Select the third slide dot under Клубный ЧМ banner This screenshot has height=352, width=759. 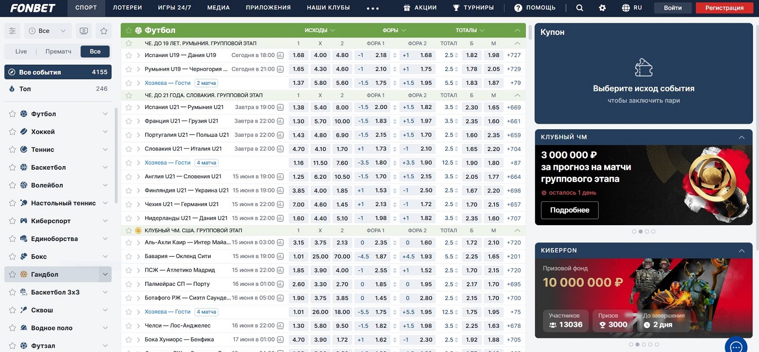(647, 232)
